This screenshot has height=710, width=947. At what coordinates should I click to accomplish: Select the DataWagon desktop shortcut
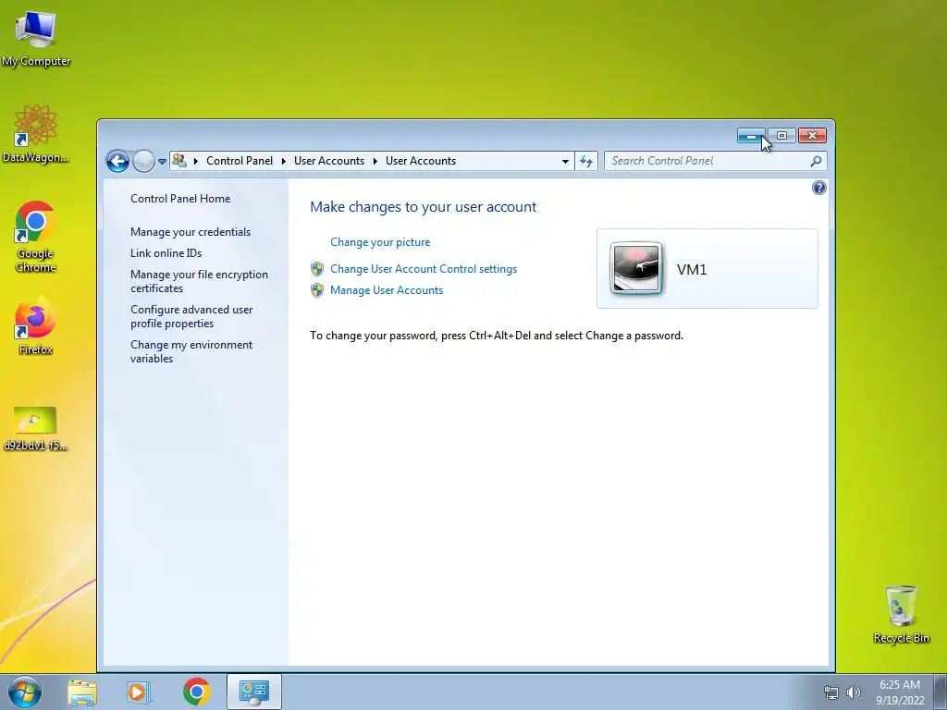point(36,133)
